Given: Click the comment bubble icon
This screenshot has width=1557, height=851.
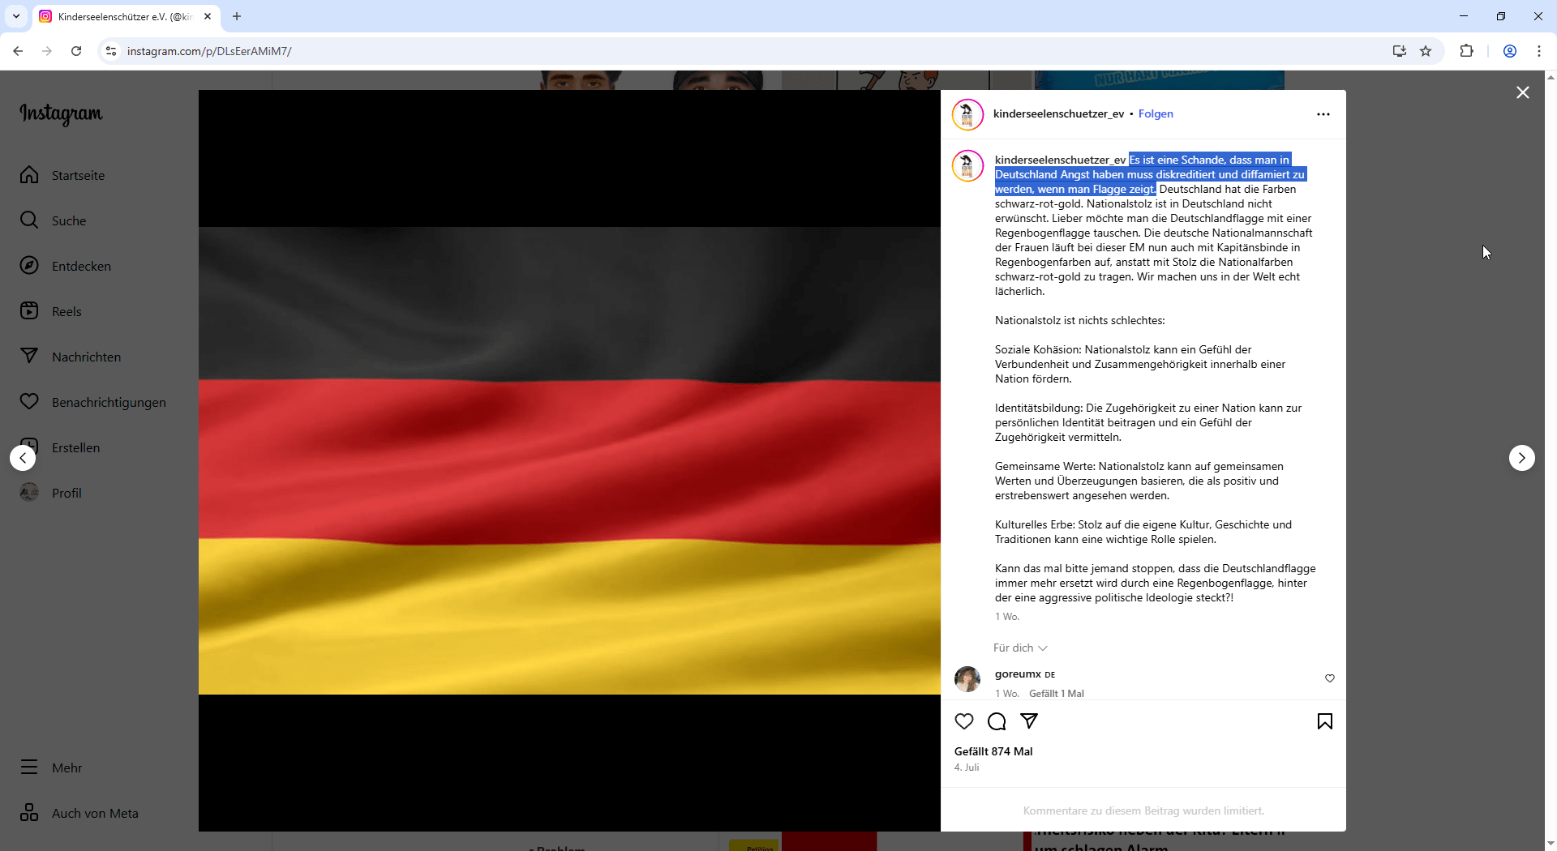Looking at the screenshot, I should click(997, 721).
